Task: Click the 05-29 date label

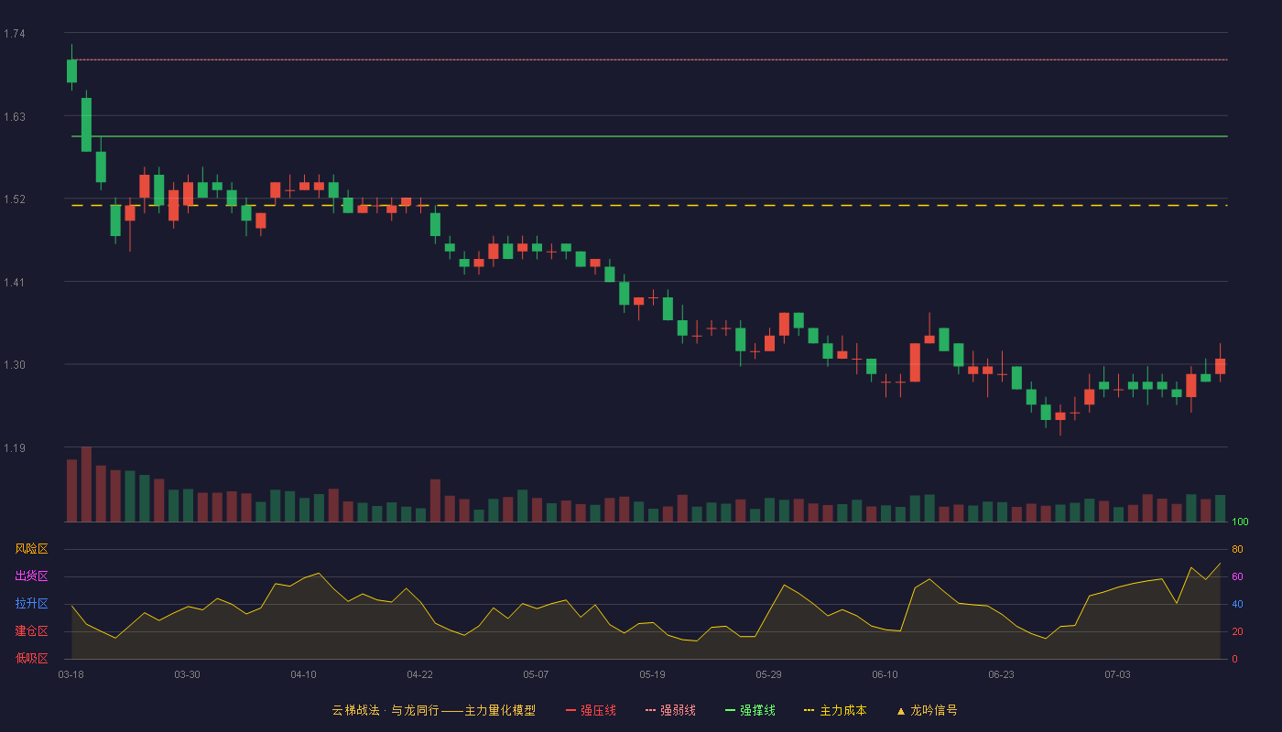Action: click(768, 674)
